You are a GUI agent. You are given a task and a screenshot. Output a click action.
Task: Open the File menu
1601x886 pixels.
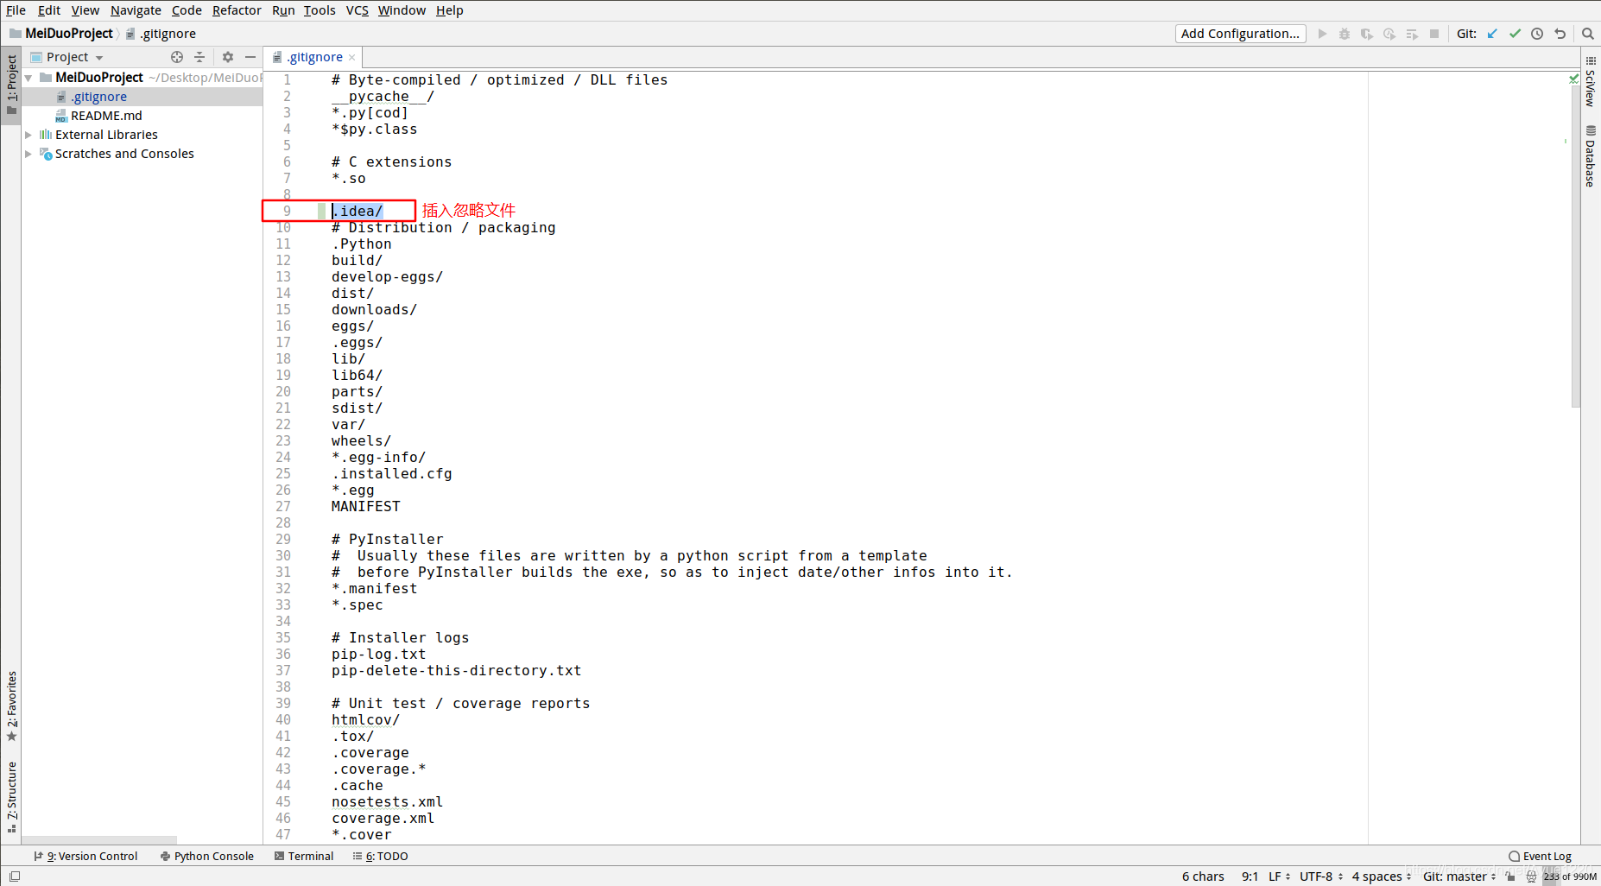point(16,10)
